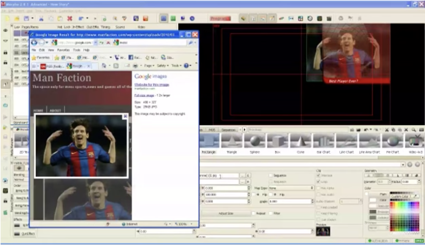Click the blue round globe icon in toolbar

(192, 19)
